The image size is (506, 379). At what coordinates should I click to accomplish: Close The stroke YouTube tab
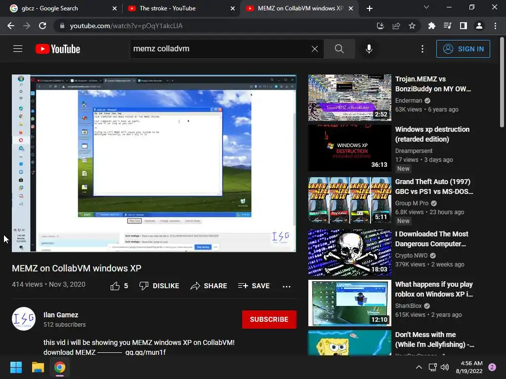233,8
